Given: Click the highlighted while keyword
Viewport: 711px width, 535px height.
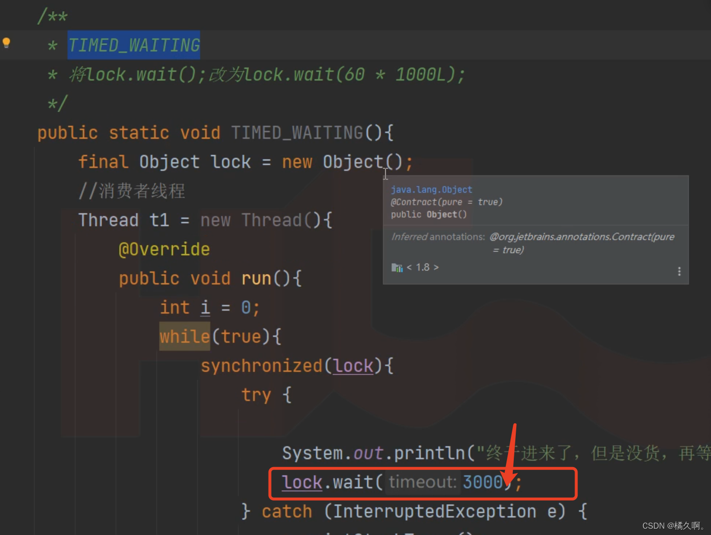Looking at the screenshot, I should 185,336.
